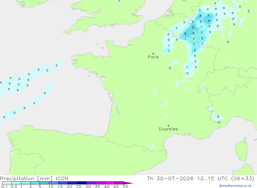Viewport: 257px width, 188px height.
Task: Click the '4' precipitation value on map
Action: (x=209, y=21)
